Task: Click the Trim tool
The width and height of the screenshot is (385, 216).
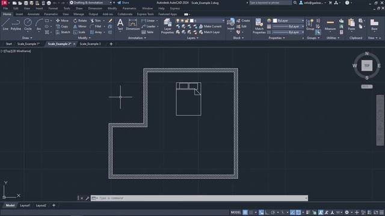Action: tap(96, 20)
